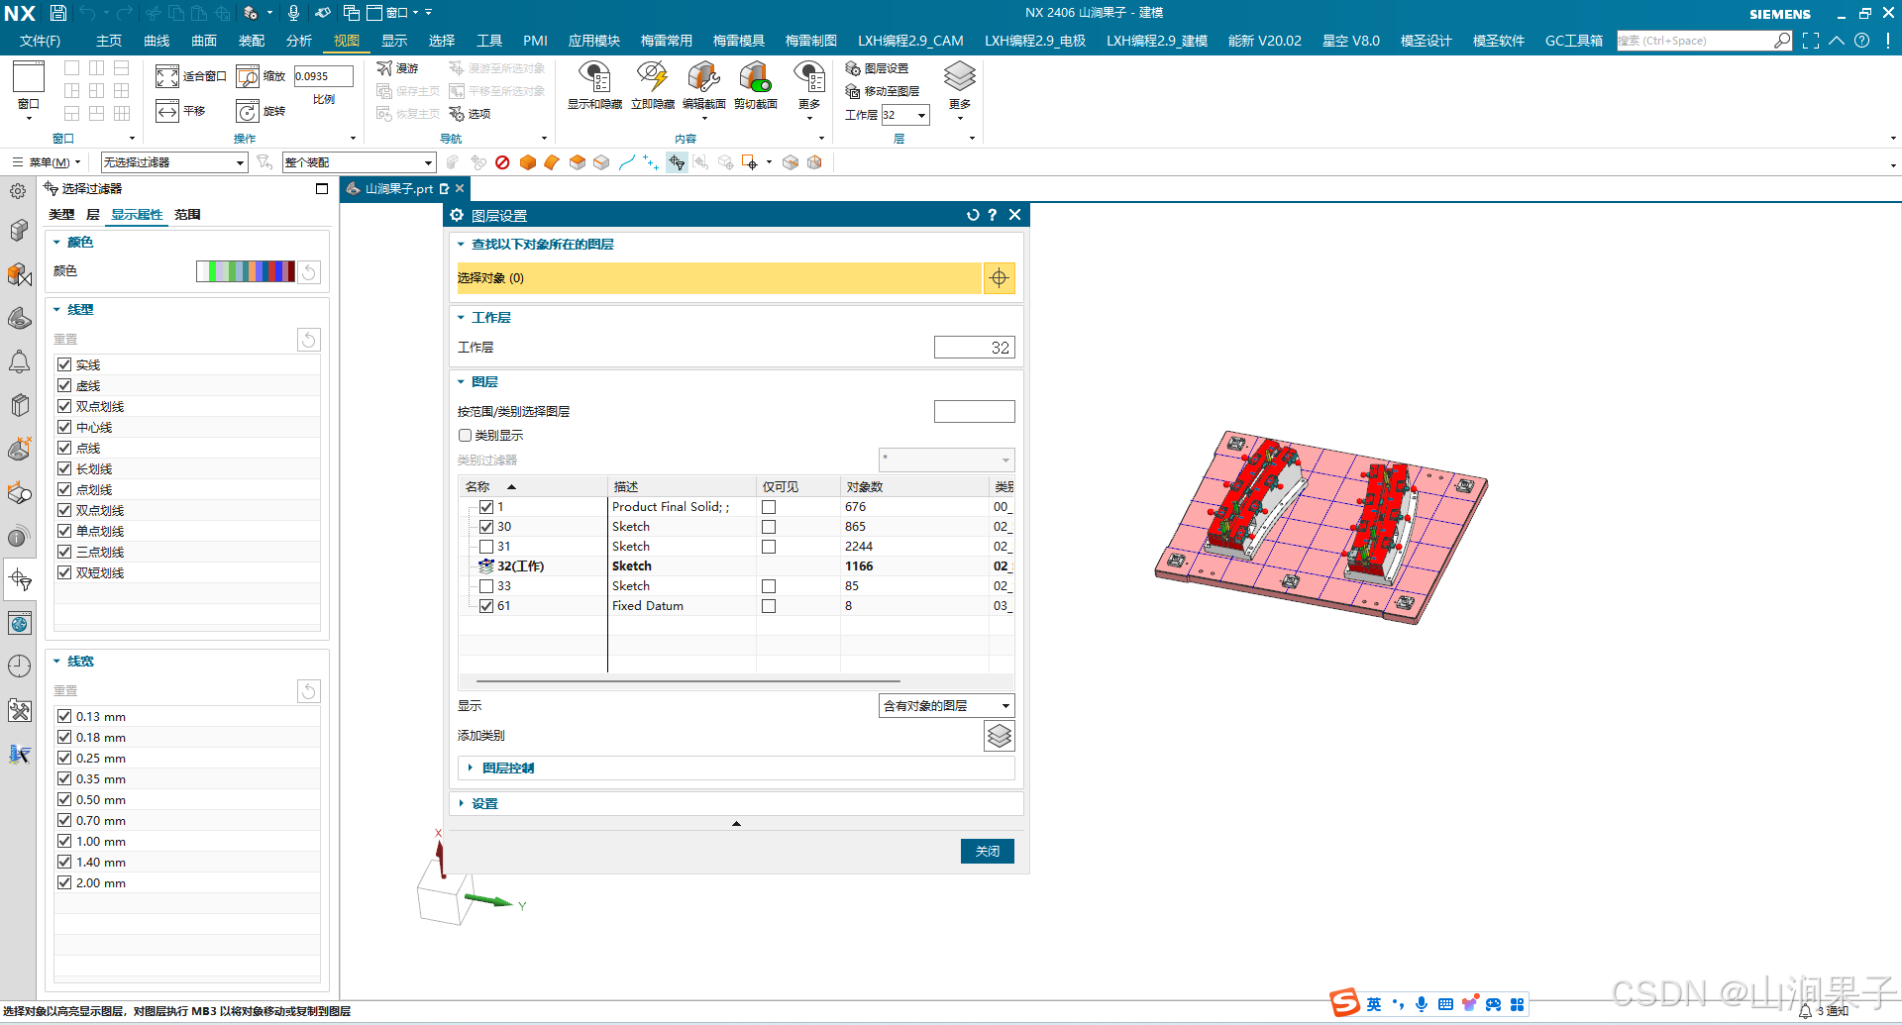
Task: Uncheck layer 61's checkbox
Action: [486, 606]
